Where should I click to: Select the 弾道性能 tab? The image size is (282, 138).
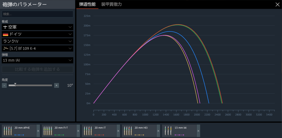(x=87, y=4)
